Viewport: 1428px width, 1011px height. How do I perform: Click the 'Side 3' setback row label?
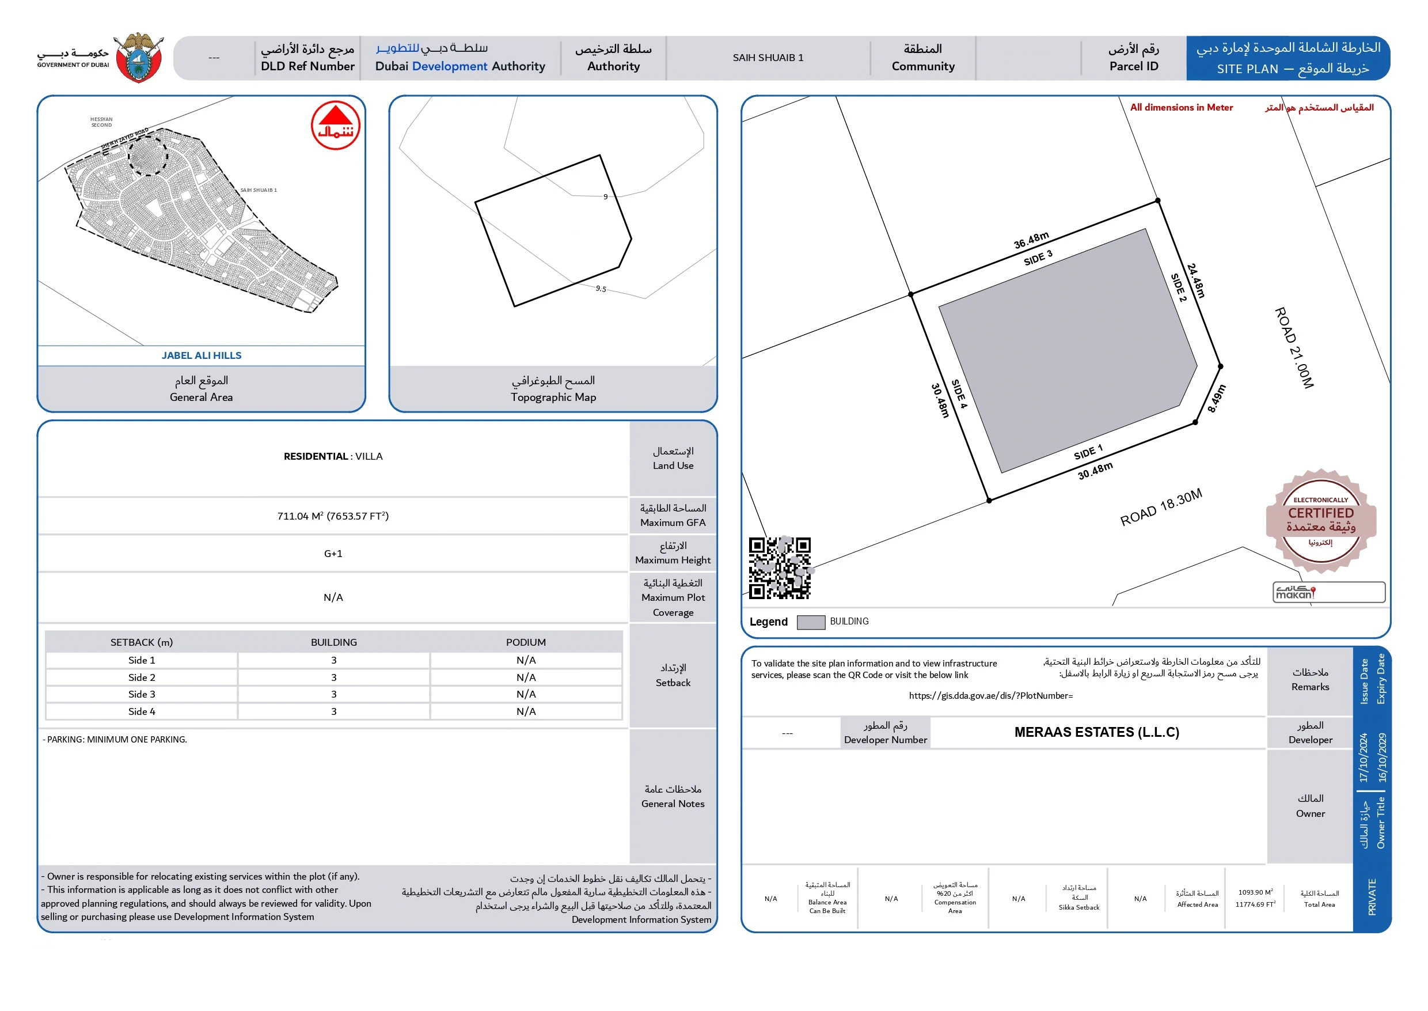click(141, 694)
